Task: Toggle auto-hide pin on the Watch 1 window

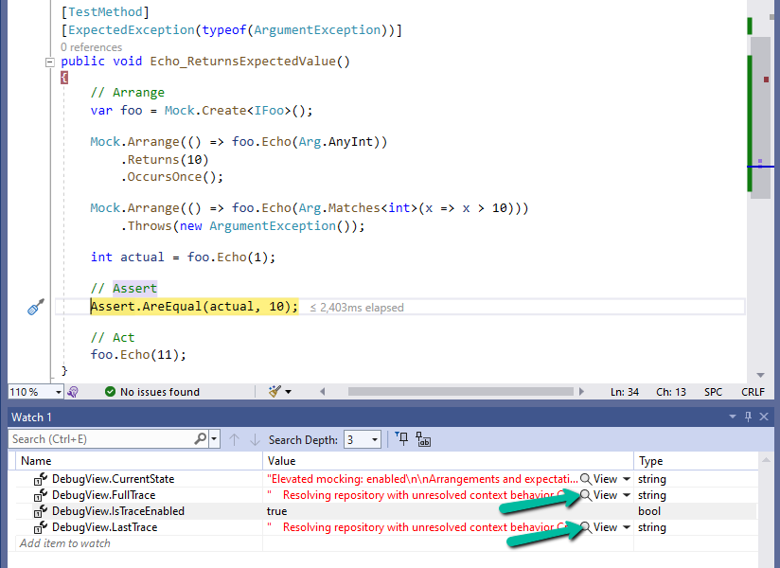Action: pyautogui.click(x=749, y=417)
